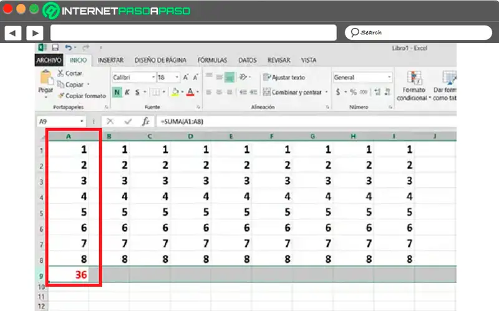
Task: Align text to bottom
Action: 230,77
